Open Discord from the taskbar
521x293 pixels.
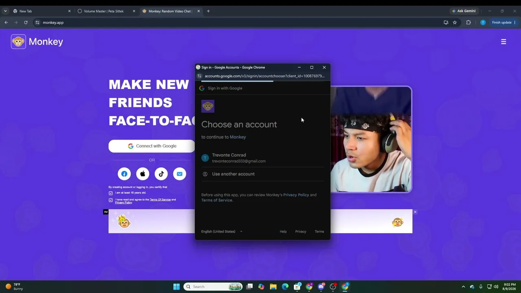[321, 286]
